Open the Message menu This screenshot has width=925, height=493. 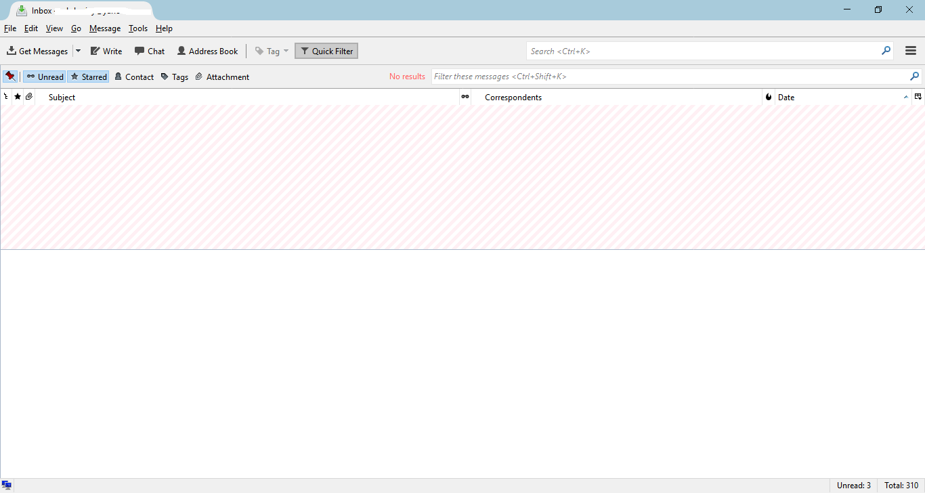(105, 28)
